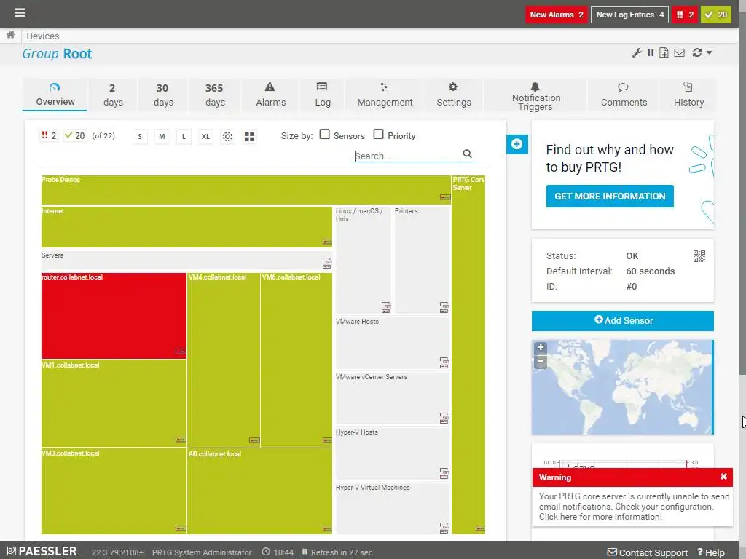Screen dimensions: 746x559
Task: Switch to the Overview tab
Action: click(x=55, y=95)
